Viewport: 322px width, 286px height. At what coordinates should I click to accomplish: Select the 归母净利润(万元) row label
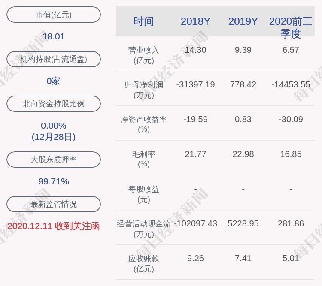[143, 90]
